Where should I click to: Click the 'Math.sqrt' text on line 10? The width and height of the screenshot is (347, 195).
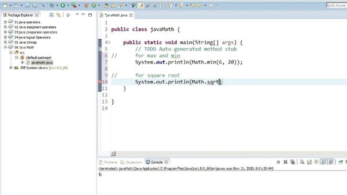point(205,82)
